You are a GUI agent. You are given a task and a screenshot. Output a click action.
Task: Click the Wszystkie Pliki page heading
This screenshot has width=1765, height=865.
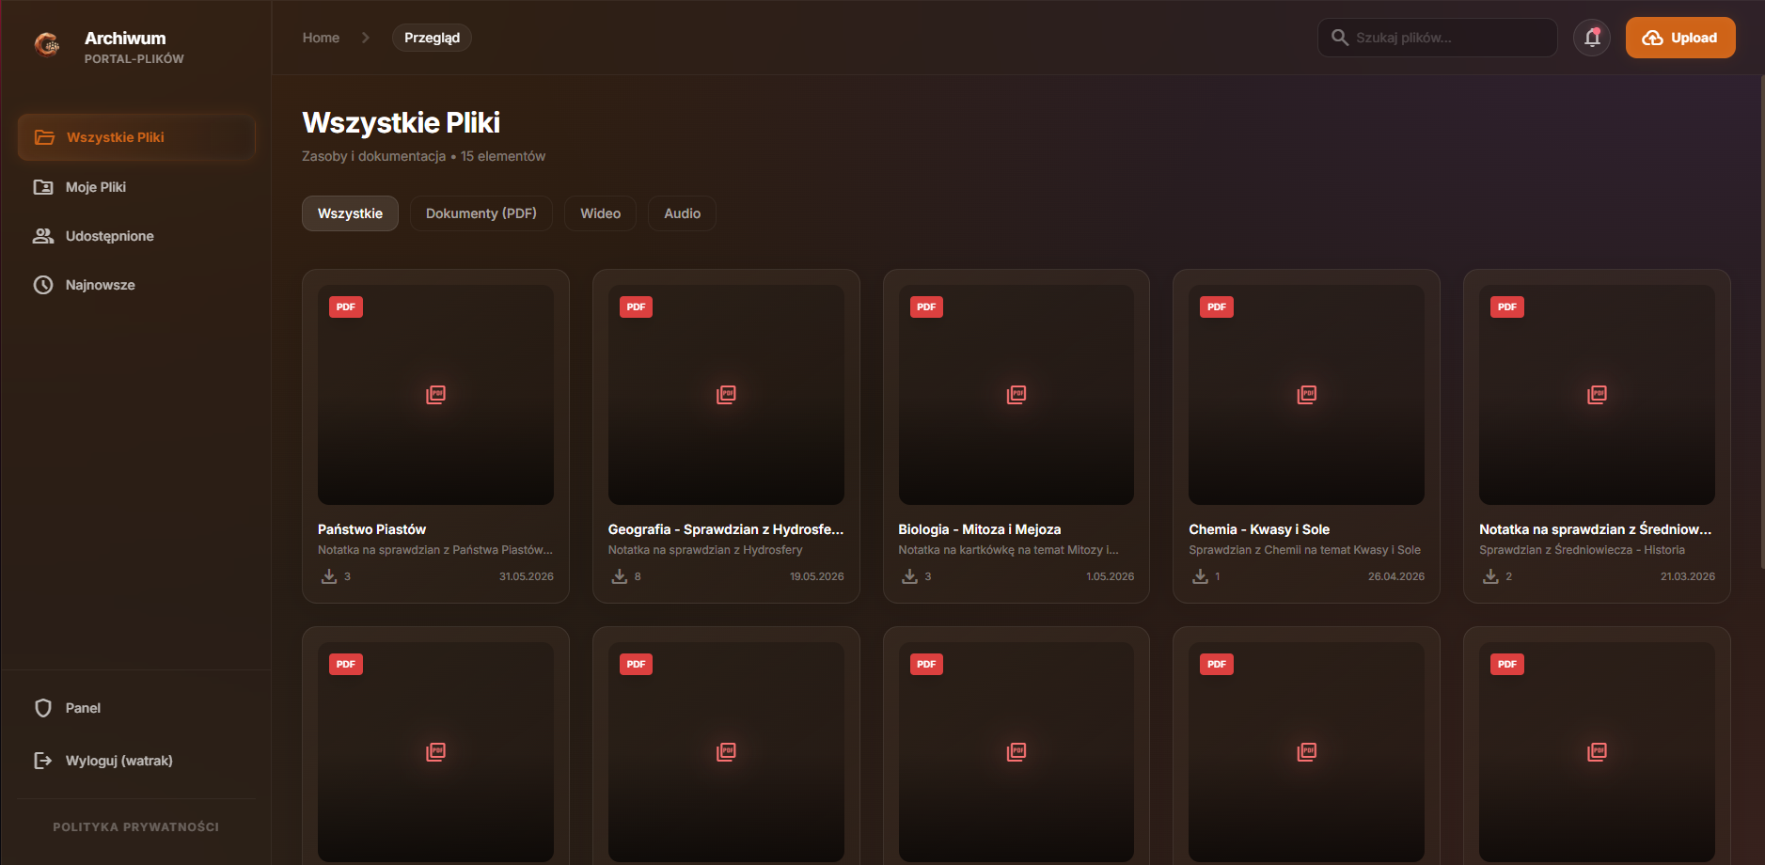click(x=401, y=123)
